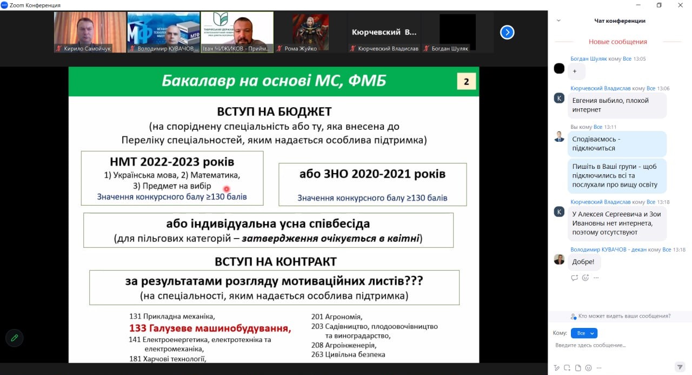The image size is (692, 375).
Task: Click "Евгения выбило, плохой интернет" message
Action: click(x=617, y=105)
